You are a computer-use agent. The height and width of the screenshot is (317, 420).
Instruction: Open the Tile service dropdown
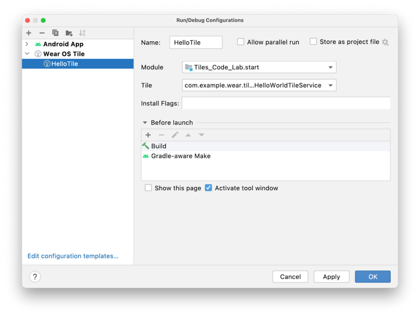(x=259, y=86)
